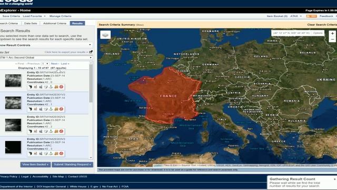Compare browse for entity SRTM1N42E002V3

(x=41, y=131)
